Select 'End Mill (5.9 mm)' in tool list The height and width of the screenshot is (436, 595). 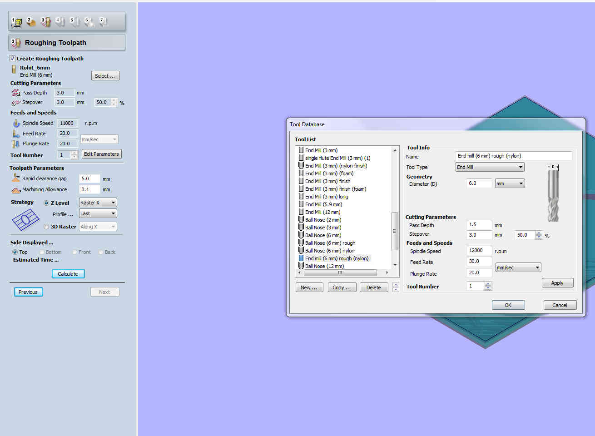coord(323,204)
